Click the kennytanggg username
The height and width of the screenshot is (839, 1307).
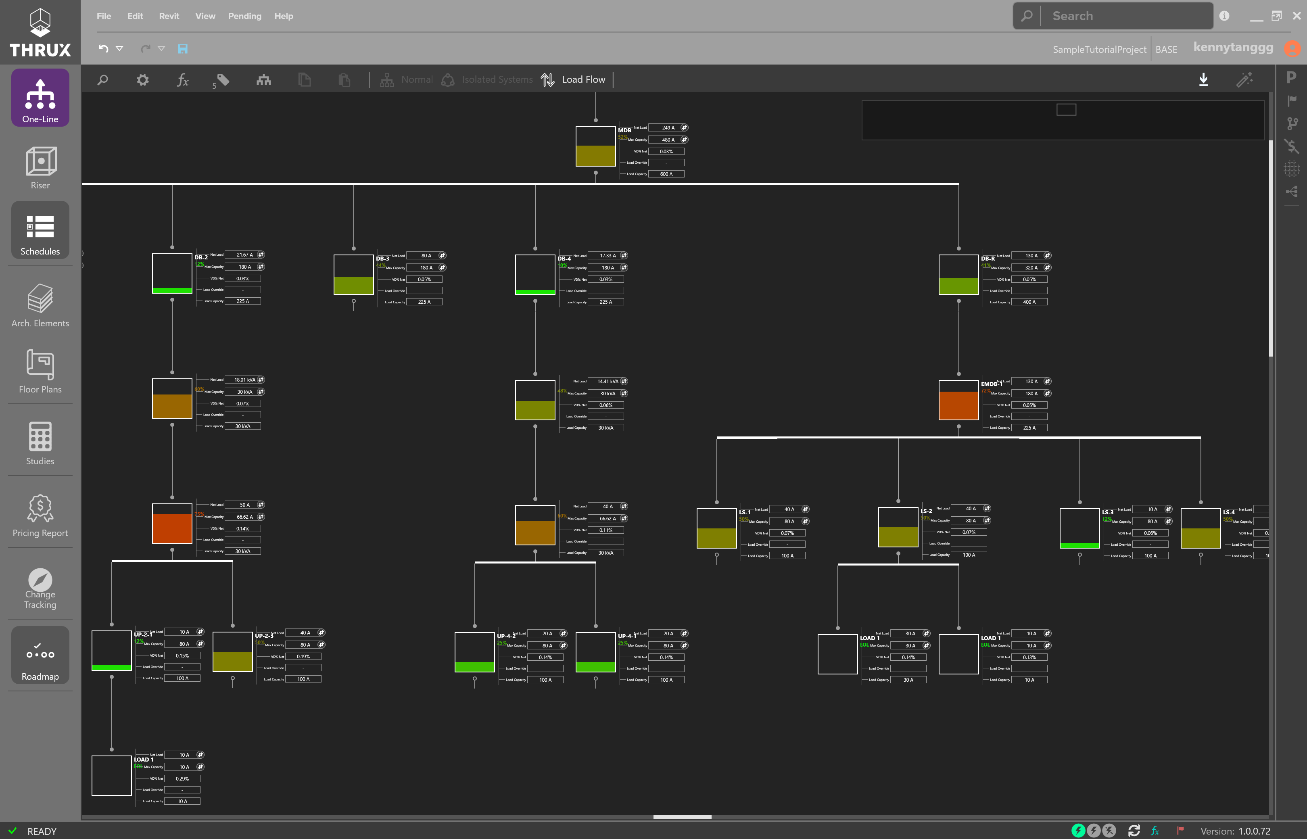tap(1233, 48)
